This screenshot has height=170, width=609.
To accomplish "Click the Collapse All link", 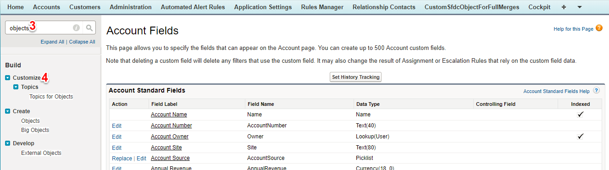I will tap(82, 42).
